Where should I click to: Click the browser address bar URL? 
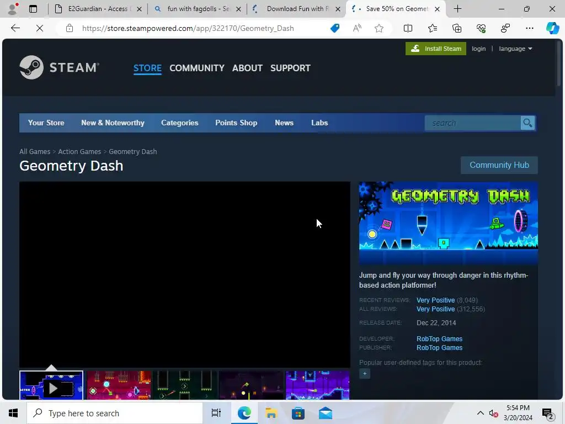tap(188, 28)
